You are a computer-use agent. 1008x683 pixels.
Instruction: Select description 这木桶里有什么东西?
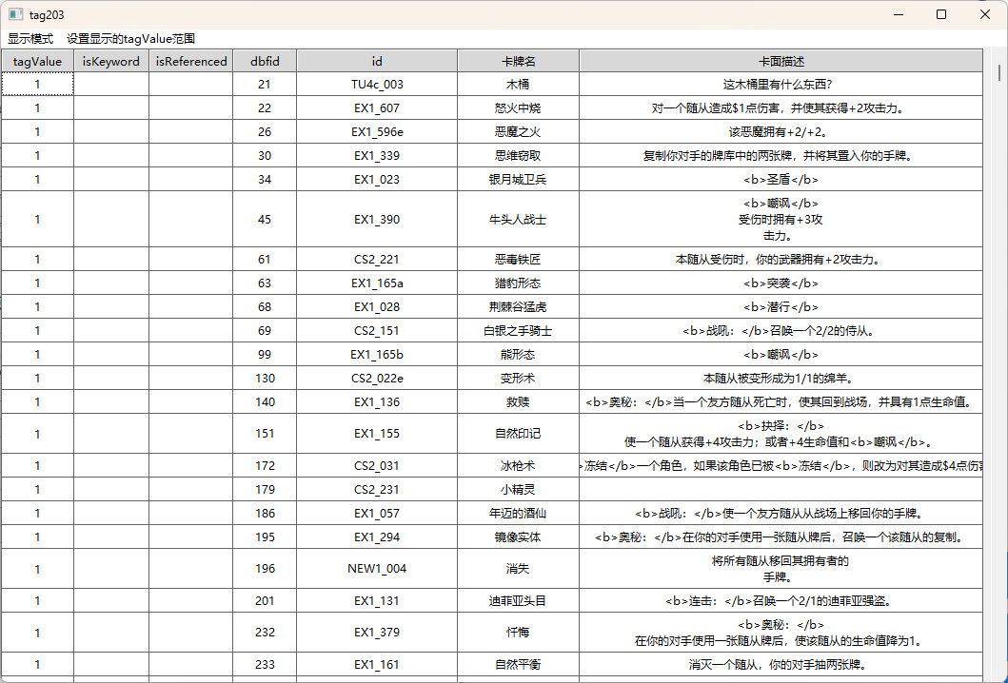tap(781, 84)
